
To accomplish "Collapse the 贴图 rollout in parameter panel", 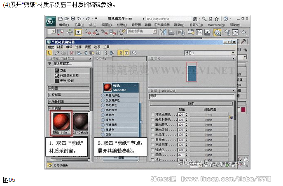I will click(191, 104).
